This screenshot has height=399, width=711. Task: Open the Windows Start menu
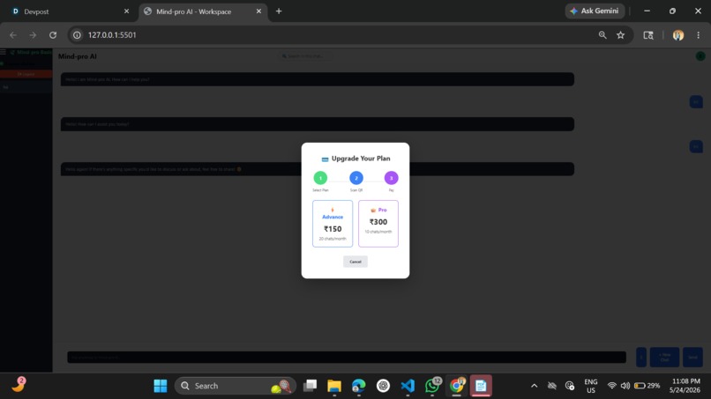click(161, 386)
